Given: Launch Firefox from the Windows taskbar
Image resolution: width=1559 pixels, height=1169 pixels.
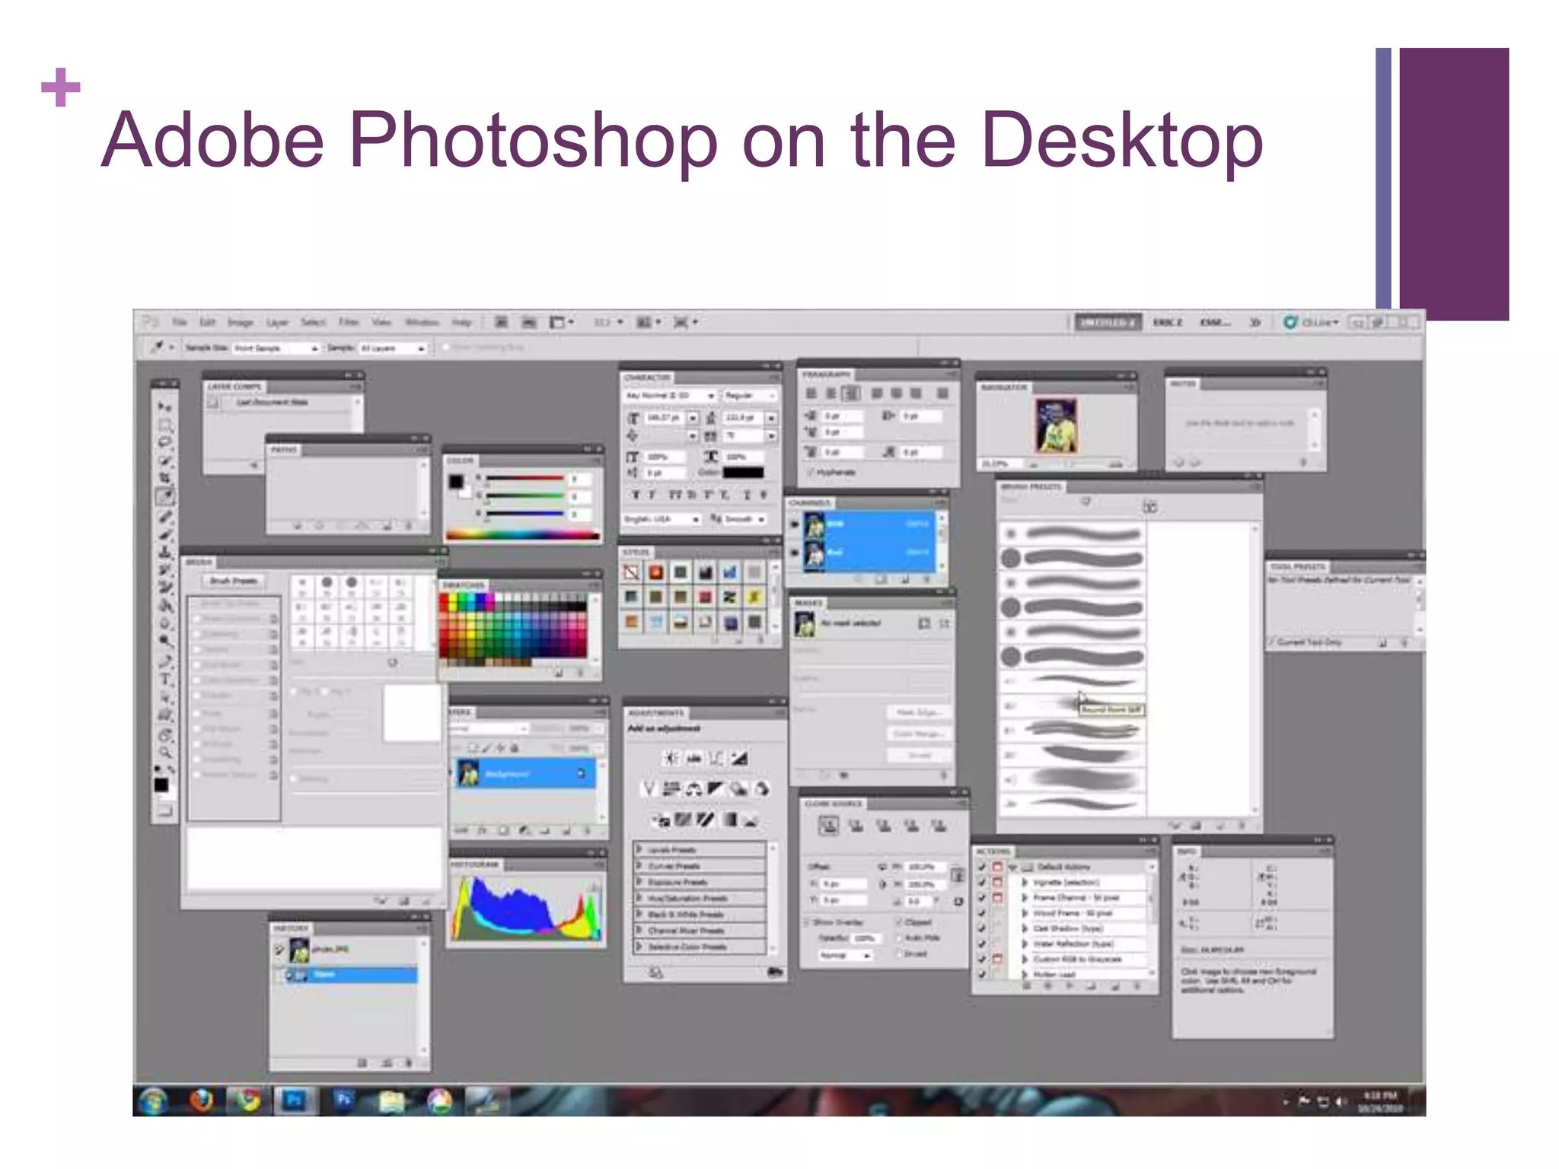Looking at the screenshot, I should [x=201, y=1101].
